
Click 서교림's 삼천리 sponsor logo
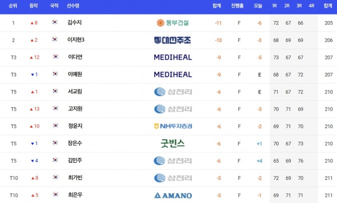coord(173,92)
